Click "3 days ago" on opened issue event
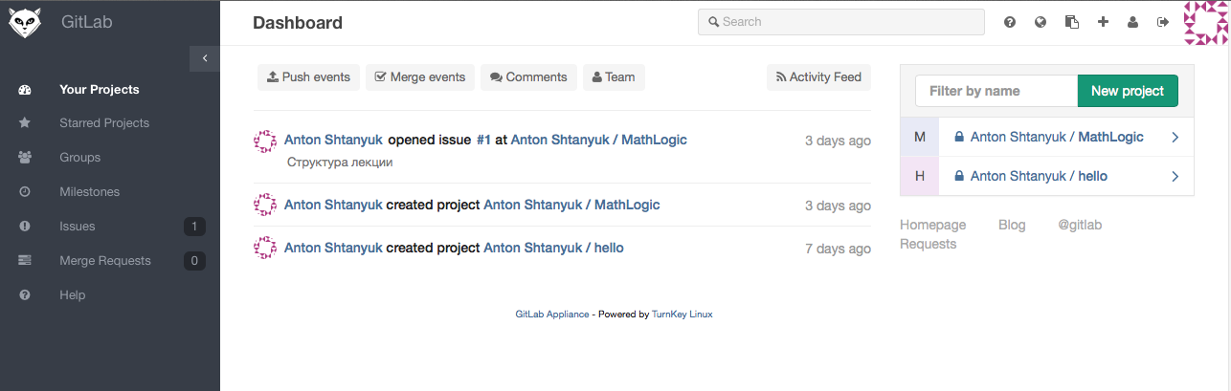This screenshot has width=1231, height=391. click(x=838, y=141)
